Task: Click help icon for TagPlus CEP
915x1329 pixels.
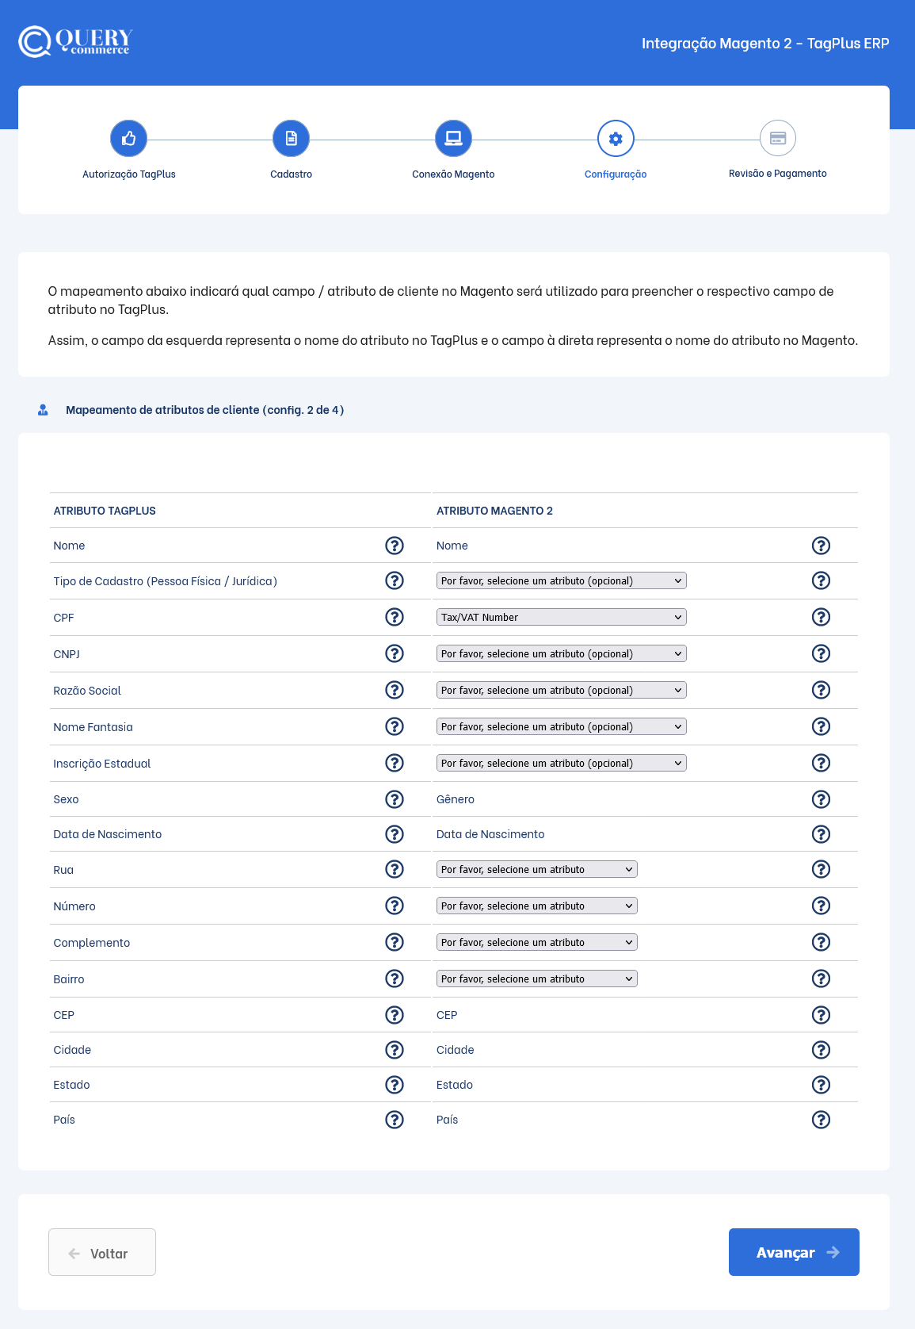Action: 395,1015
